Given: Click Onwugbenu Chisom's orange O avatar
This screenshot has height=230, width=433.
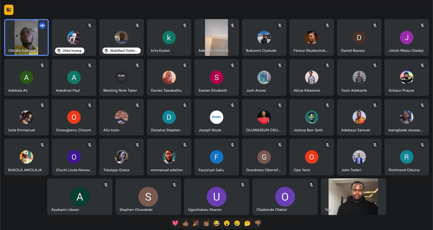Looking at the screenshot, I should pos(74,117).
